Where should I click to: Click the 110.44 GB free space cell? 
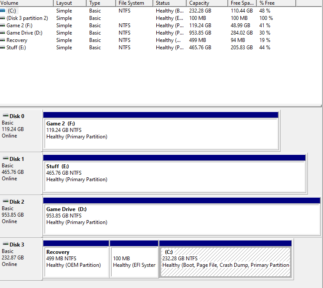[242, 11]
